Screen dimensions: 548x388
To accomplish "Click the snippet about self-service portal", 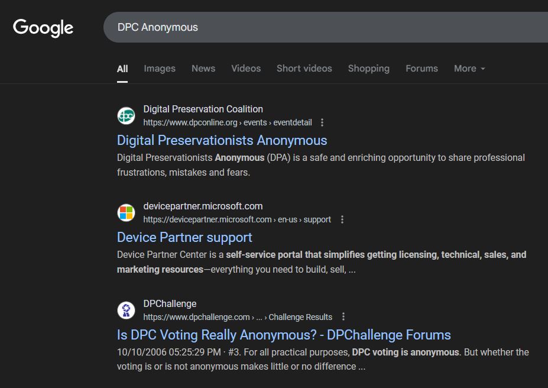I will (x=322, y=262).
